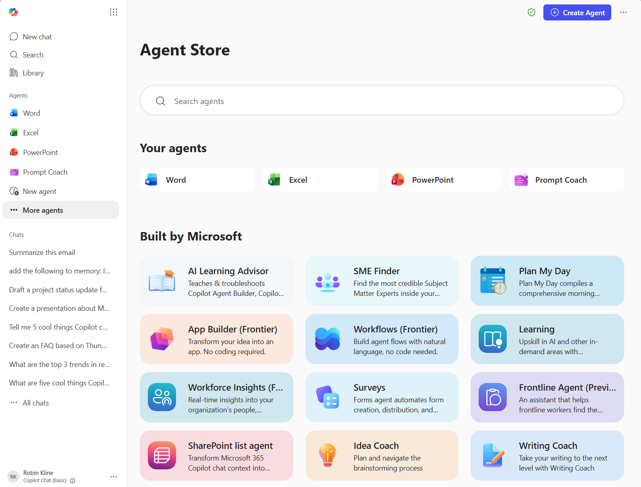This screenshot has width=641, height=487.
Task: Click the Learning card title text
Action: [537, 329]
